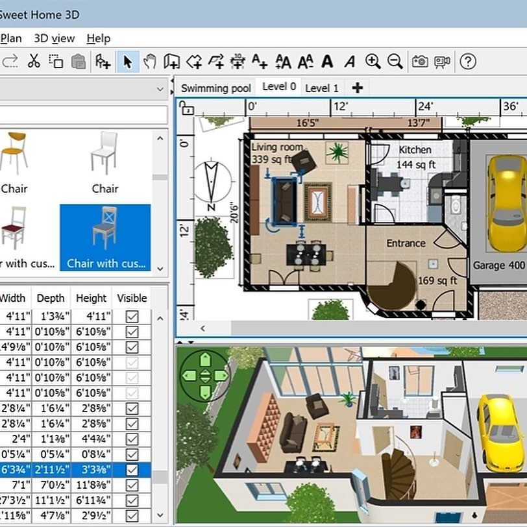Click the Kitchen room label

tap(415, 150)
